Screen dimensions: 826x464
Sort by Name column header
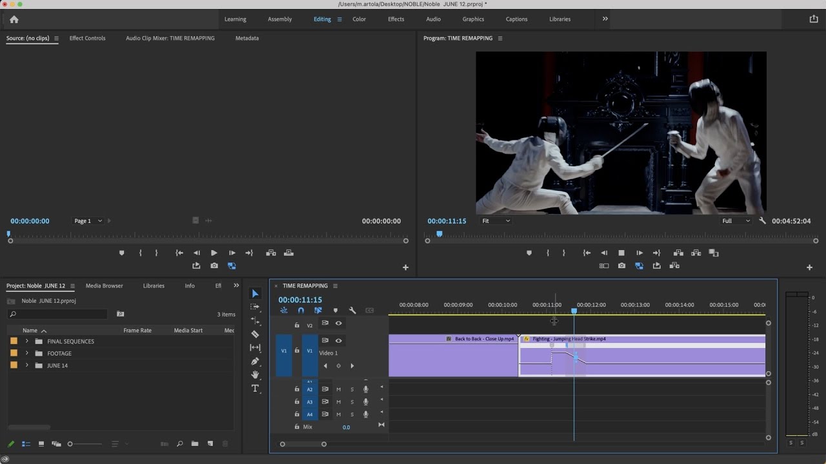30,330
